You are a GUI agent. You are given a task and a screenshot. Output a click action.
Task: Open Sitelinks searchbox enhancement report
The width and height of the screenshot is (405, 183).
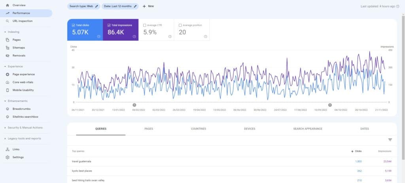(x=26, y=117)
